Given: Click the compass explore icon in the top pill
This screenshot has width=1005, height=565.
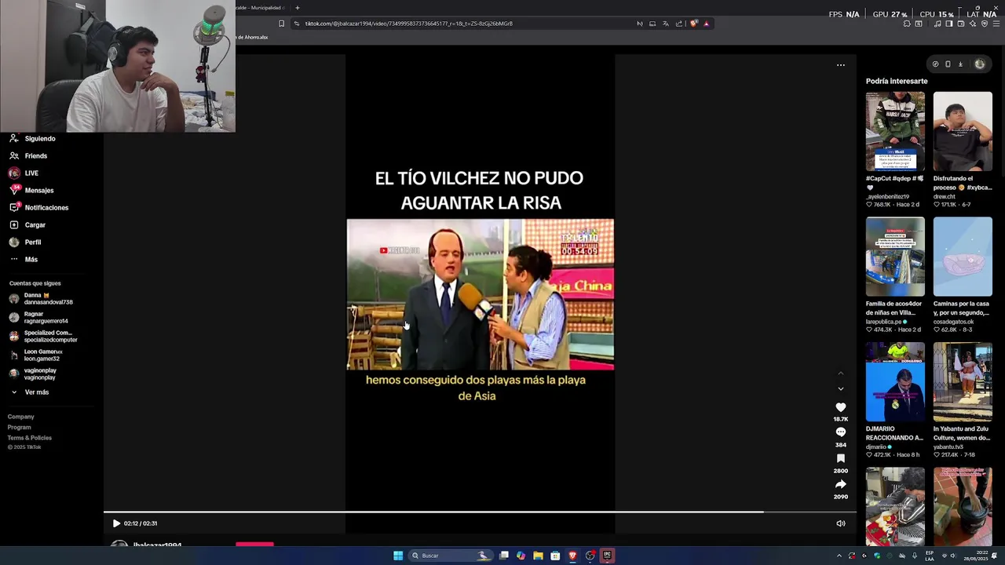Looking at the screenshot, I should tap(935, 64).
